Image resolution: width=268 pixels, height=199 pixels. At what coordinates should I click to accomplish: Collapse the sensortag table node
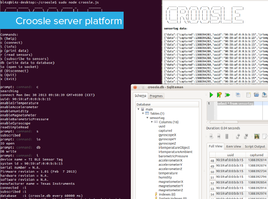147,118
